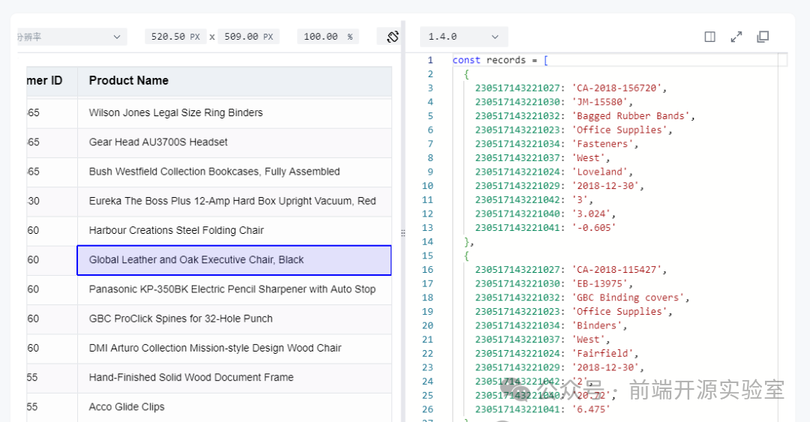Click line number 14 in editor gutter
Image resolution: width=810 pixels, height=422 pixels.
[x=427, y=242]
